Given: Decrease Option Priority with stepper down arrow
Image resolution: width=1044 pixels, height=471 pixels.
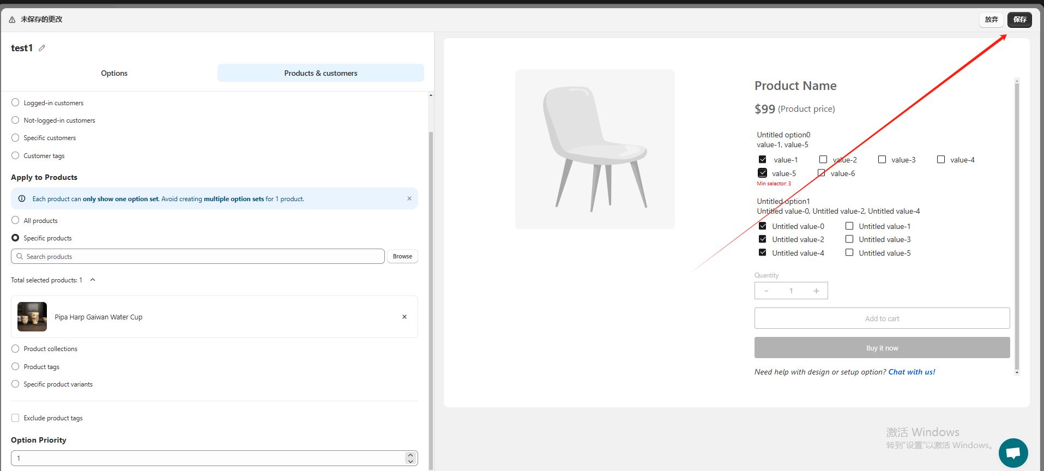Looking at the screenshot, I should coord(411,461).
